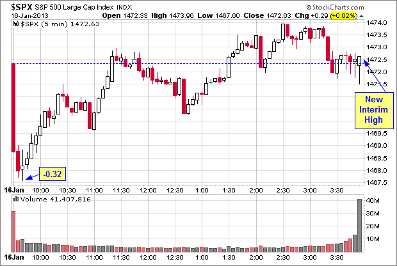Click the 1473.0 price axis label

377,47
